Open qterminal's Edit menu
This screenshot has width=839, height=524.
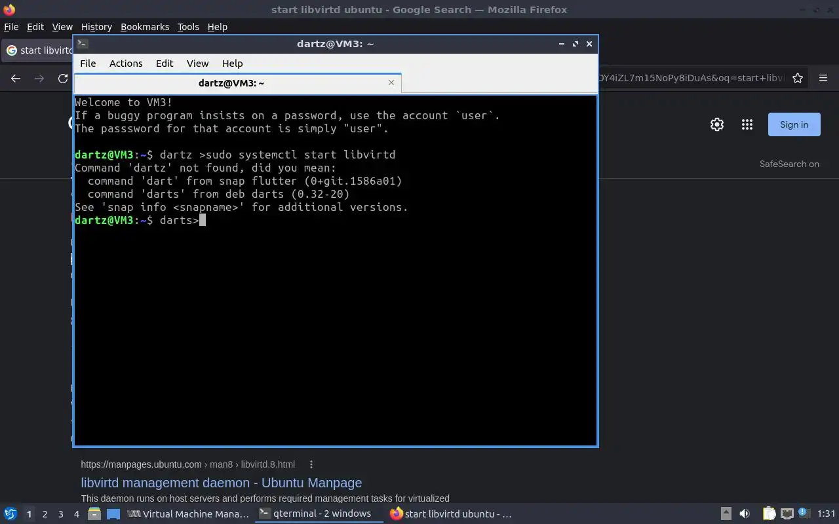click(165, 64)
